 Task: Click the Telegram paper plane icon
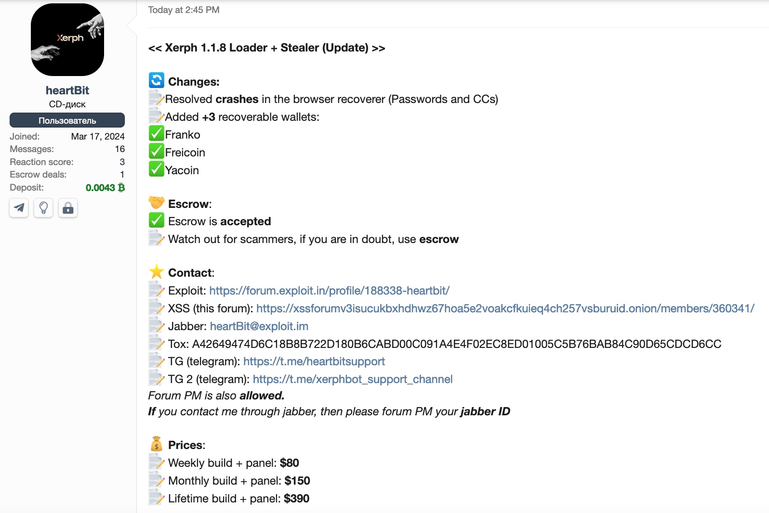point(19,208)
